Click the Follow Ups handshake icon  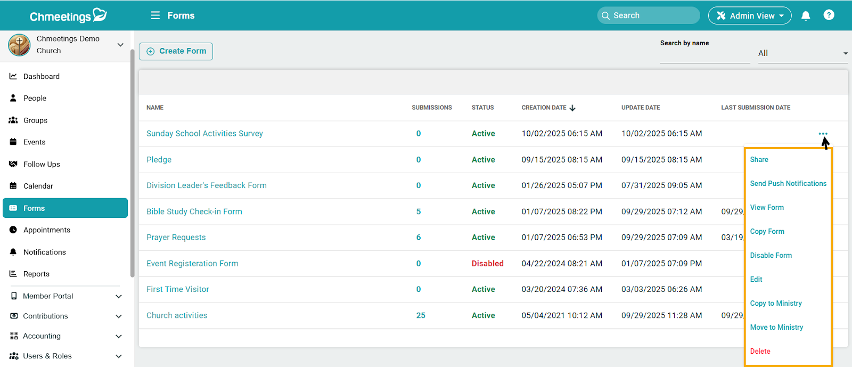click(13, 164)
